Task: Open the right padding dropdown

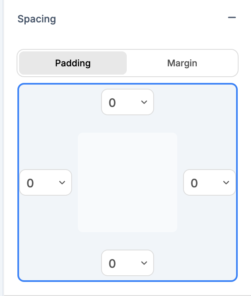Action: [209, 182]
